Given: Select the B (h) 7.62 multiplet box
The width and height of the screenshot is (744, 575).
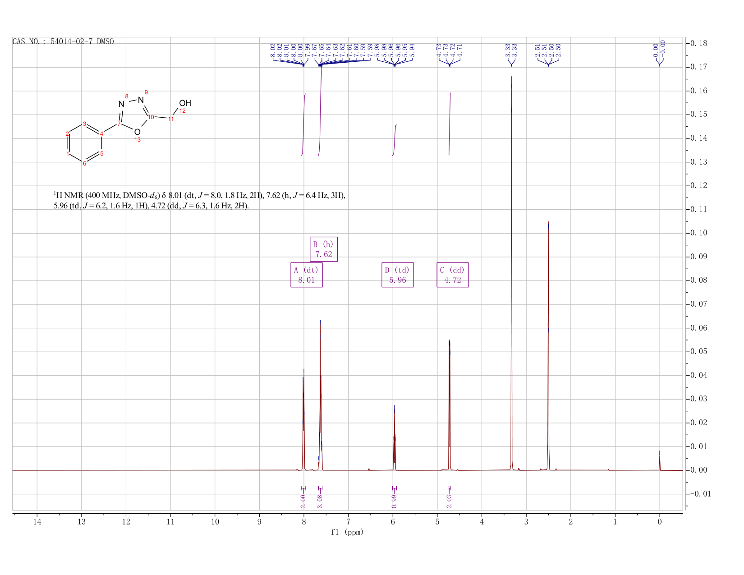Looking at the screenshot, I should (324, 249).
